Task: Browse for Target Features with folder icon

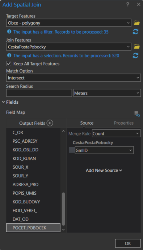Action: [136, 23]
